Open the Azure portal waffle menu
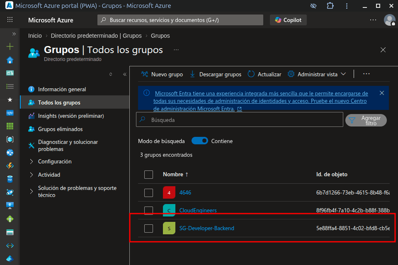The height and width of the screenshot is (265, 398). click(10, 20)
